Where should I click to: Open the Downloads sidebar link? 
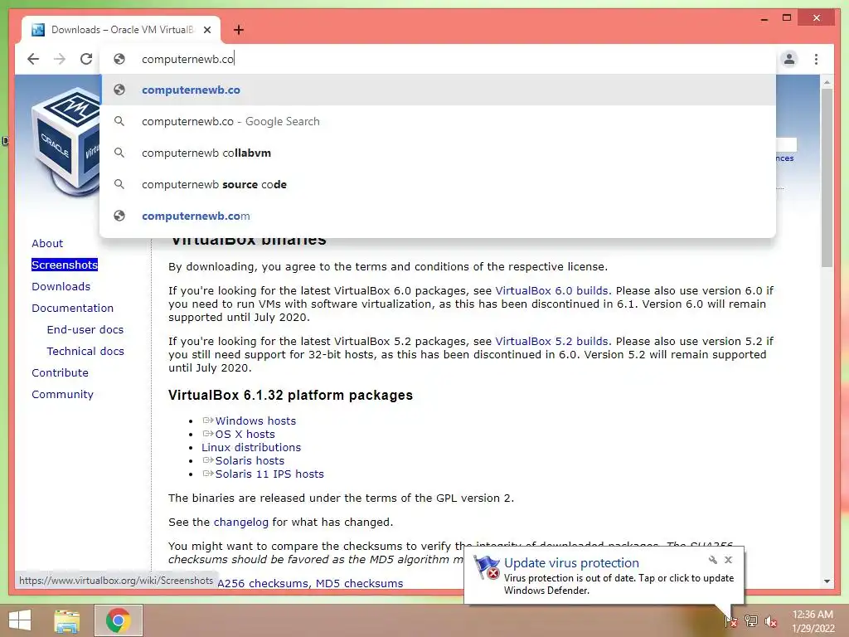[61, 286]
